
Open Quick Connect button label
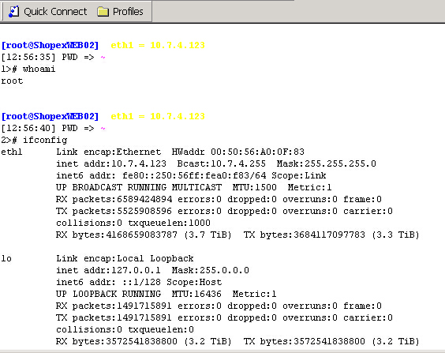[x=55, y=12]
